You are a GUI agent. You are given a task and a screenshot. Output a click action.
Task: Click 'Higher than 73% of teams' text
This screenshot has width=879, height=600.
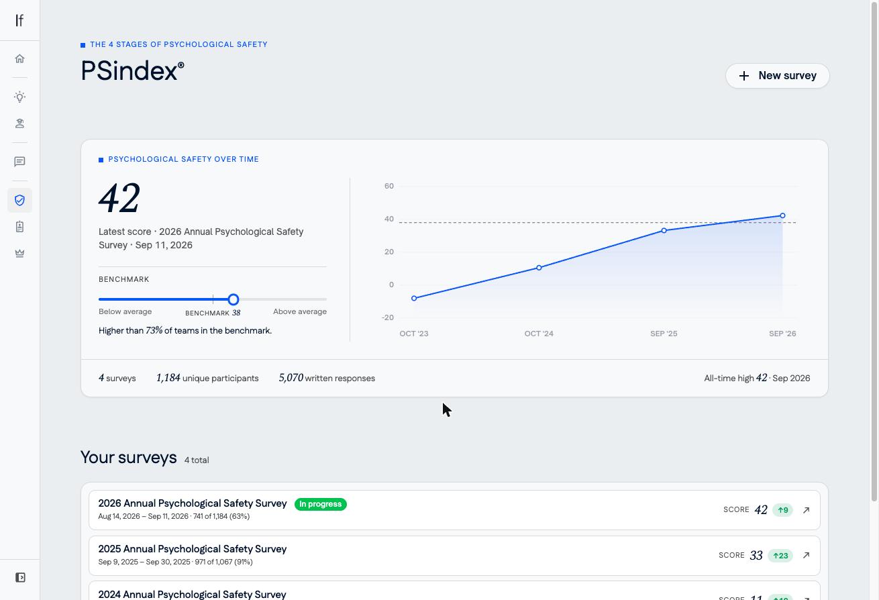click(185, 331)
